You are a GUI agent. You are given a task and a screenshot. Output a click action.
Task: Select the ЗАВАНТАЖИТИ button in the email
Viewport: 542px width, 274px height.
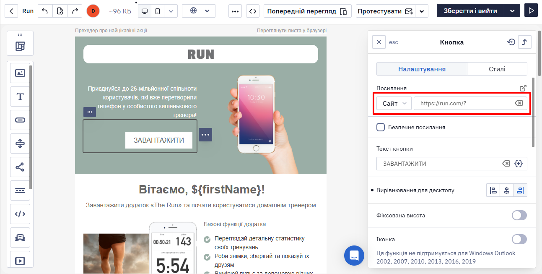(159, 140)
